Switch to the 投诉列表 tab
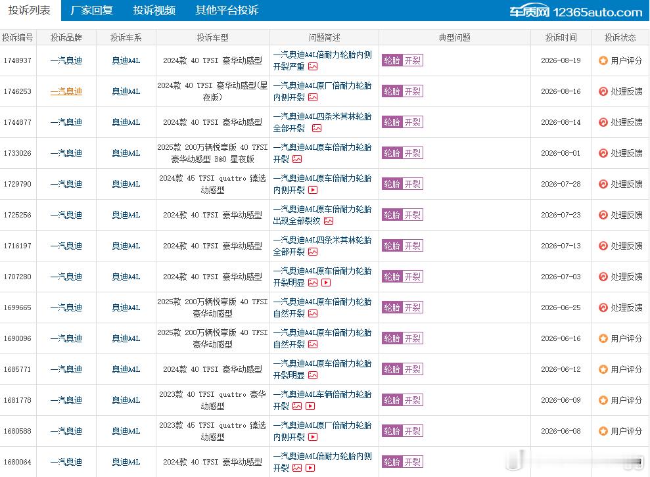This screenshot has height=477, width=650. point(30,10)
